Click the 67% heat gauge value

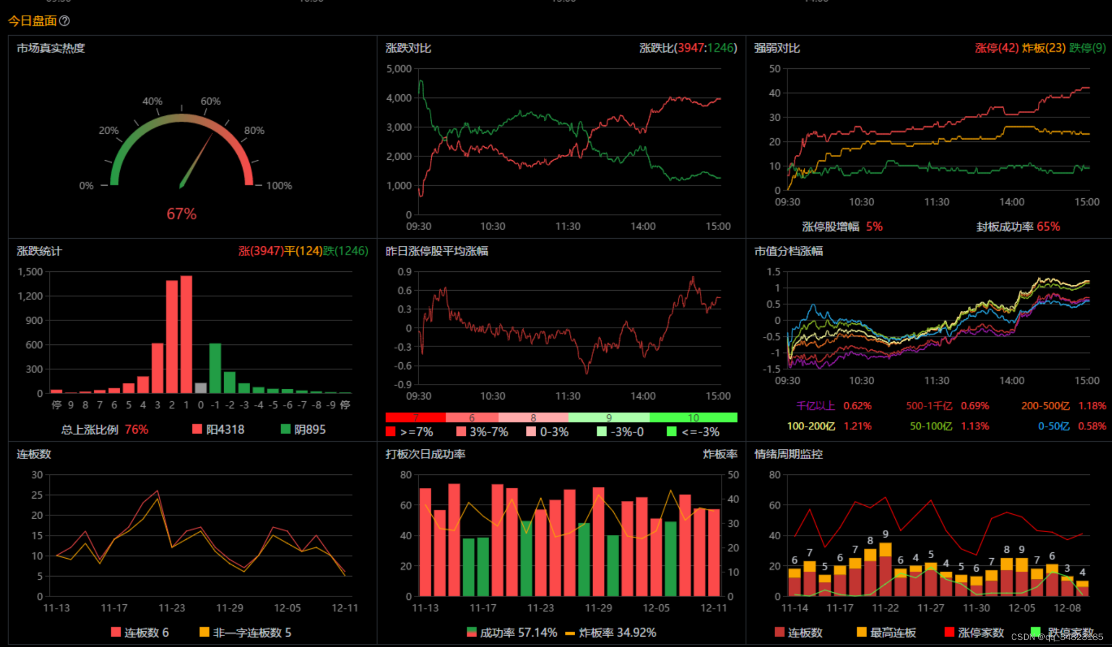[181, 214]
